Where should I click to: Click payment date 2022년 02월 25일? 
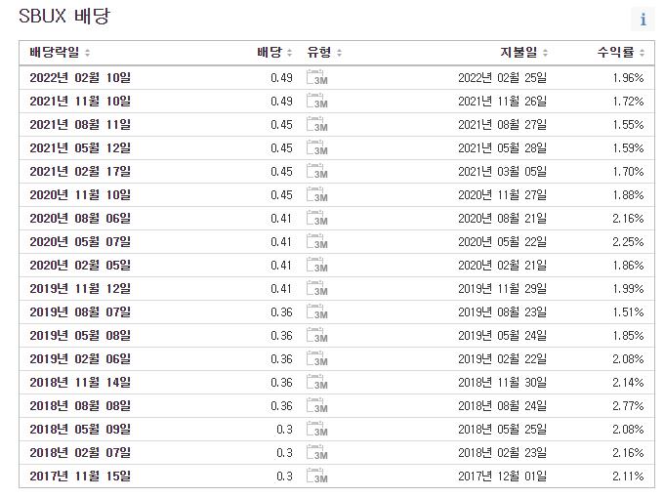(502, 78)
